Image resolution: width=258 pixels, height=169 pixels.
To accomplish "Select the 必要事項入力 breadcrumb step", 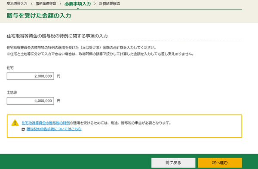I will (x=78, y=3).
